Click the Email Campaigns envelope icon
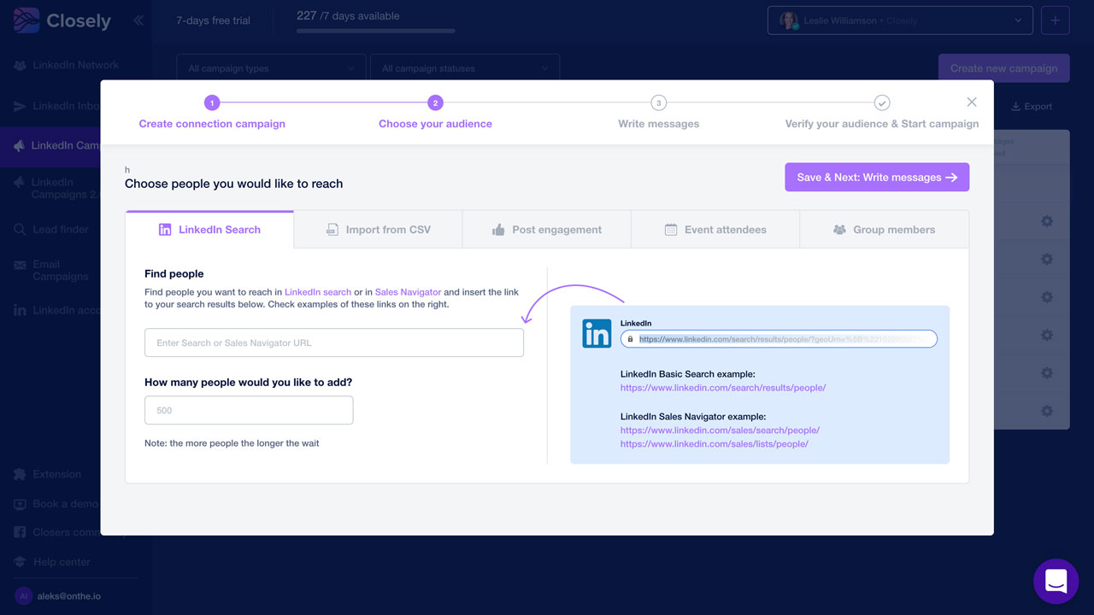This screenshot has height=615, width=1094. point(20,265)
